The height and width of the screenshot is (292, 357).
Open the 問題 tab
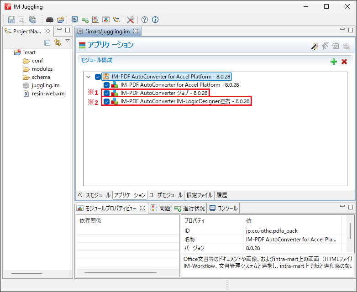(x=161, y=208)
